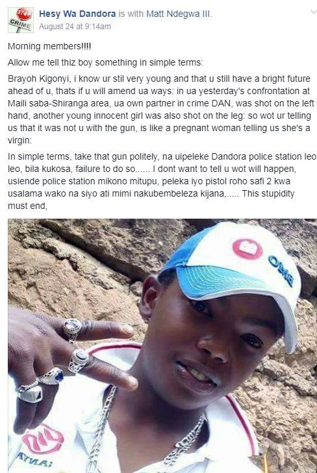The height and width of the screenshot is (473, 317).
Task: Open the post options chevron dropdown
Action: pos(313,12)
